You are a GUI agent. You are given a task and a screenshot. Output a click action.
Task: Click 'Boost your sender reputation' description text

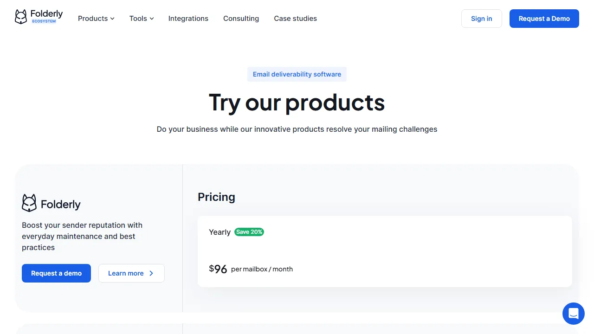[x=82, y=236]
